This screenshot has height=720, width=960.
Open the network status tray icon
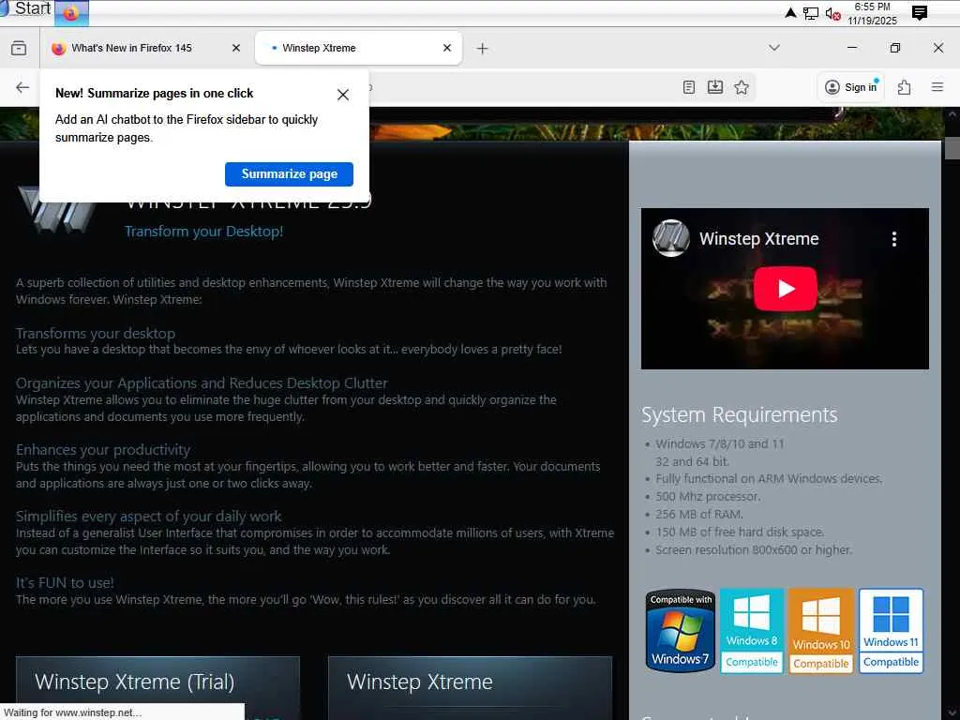pyautogui.click(x=811, y=13)
